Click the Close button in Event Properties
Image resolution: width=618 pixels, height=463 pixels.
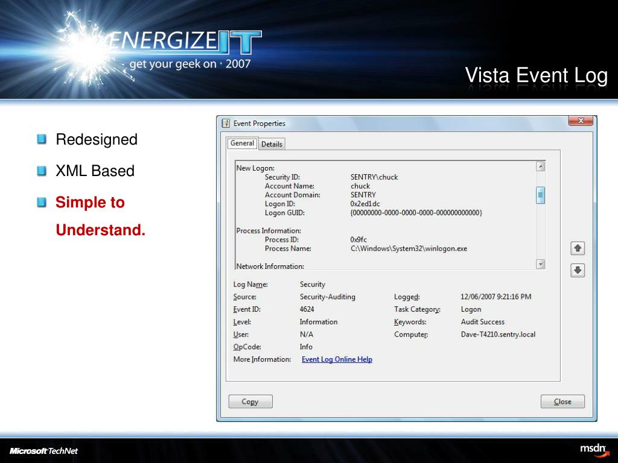pos(562,402)
